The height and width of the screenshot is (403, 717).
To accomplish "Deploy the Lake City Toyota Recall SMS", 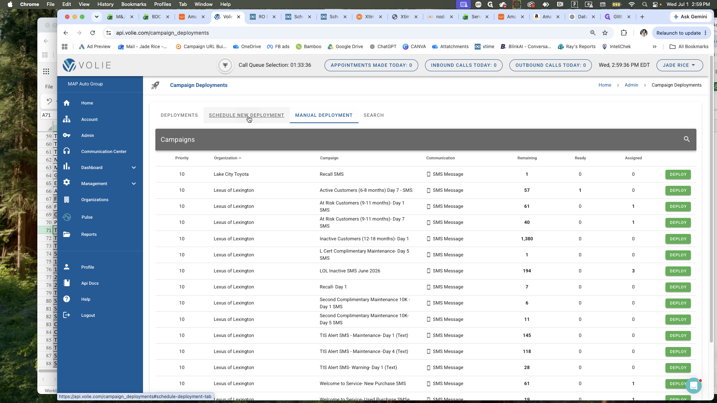I will click(678, 175).
